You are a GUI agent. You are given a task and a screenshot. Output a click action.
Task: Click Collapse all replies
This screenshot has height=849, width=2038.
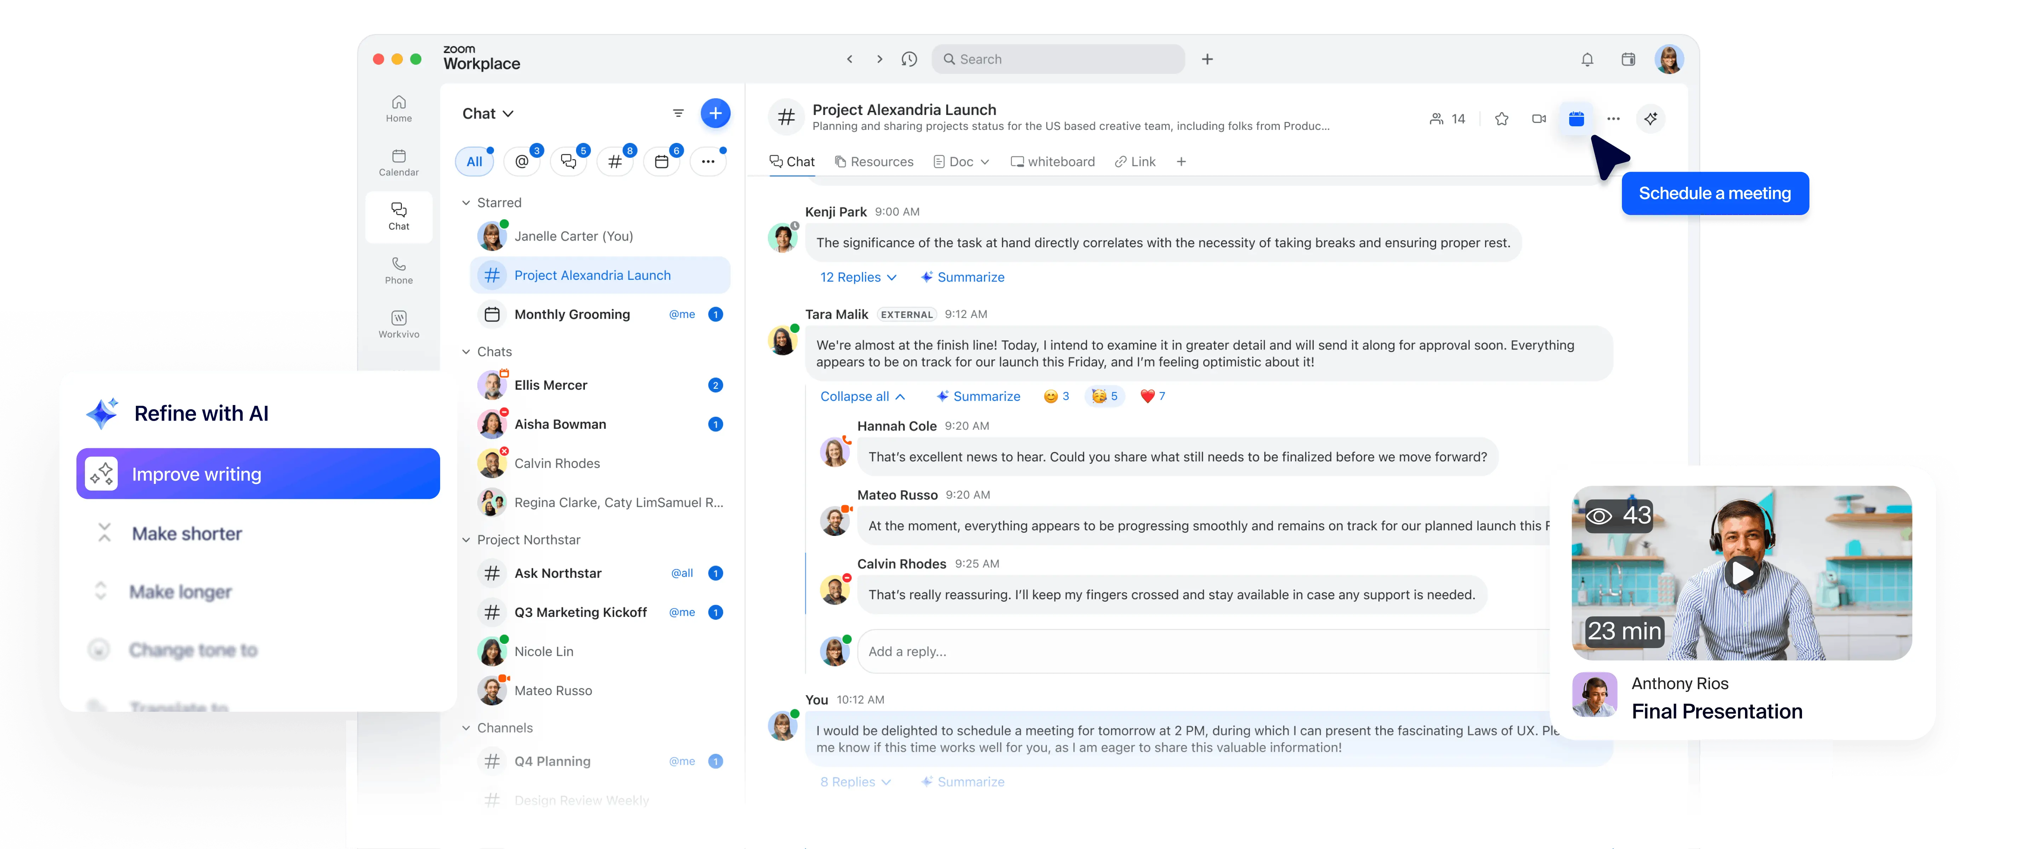pos(862,397)
